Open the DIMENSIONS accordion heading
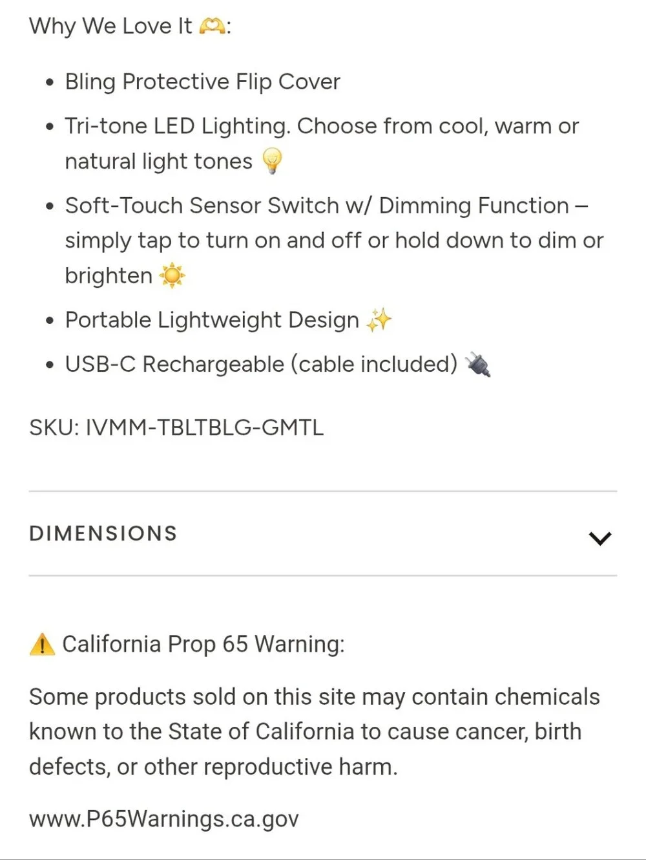The image size is (646, 860). [323, 533]
